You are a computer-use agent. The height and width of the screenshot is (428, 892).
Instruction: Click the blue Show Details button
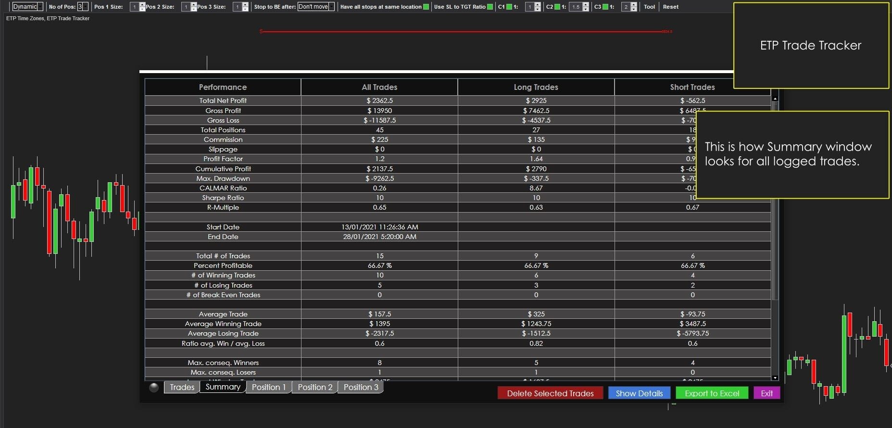point(639,393)
